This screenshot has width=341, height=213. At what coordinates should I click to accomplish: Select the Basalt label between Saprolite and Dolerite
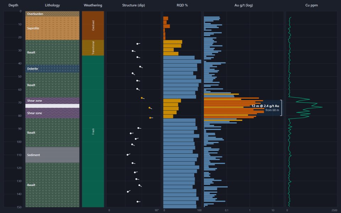click(31, 53)
